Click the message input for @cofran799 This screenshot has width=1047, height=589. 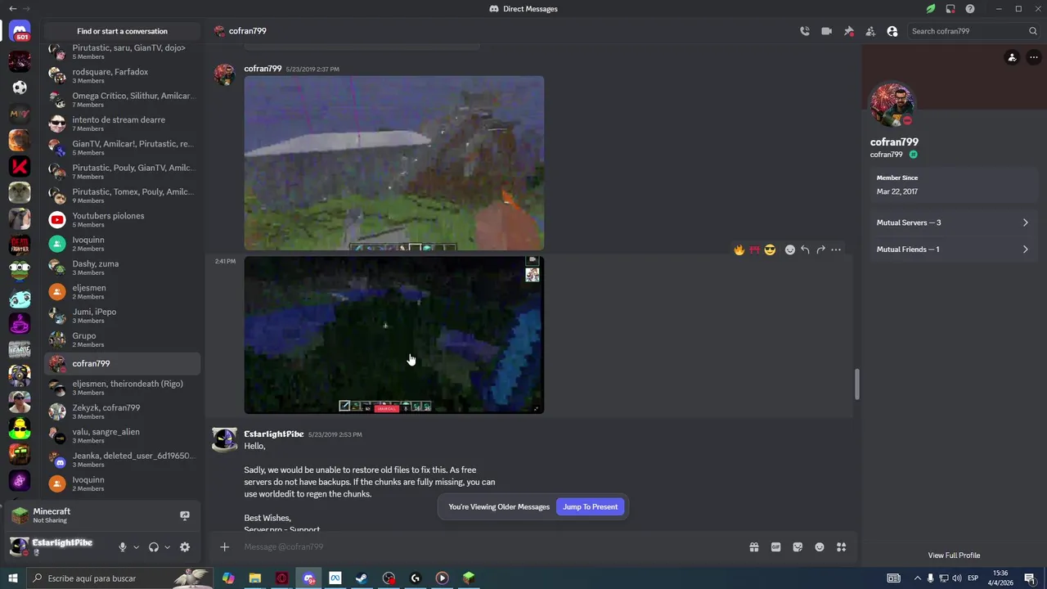pos(491,546)
